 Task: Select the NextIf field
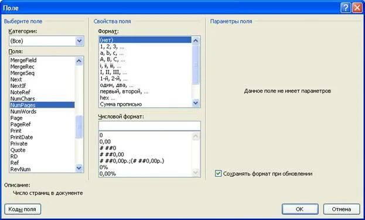pos(42,86)
